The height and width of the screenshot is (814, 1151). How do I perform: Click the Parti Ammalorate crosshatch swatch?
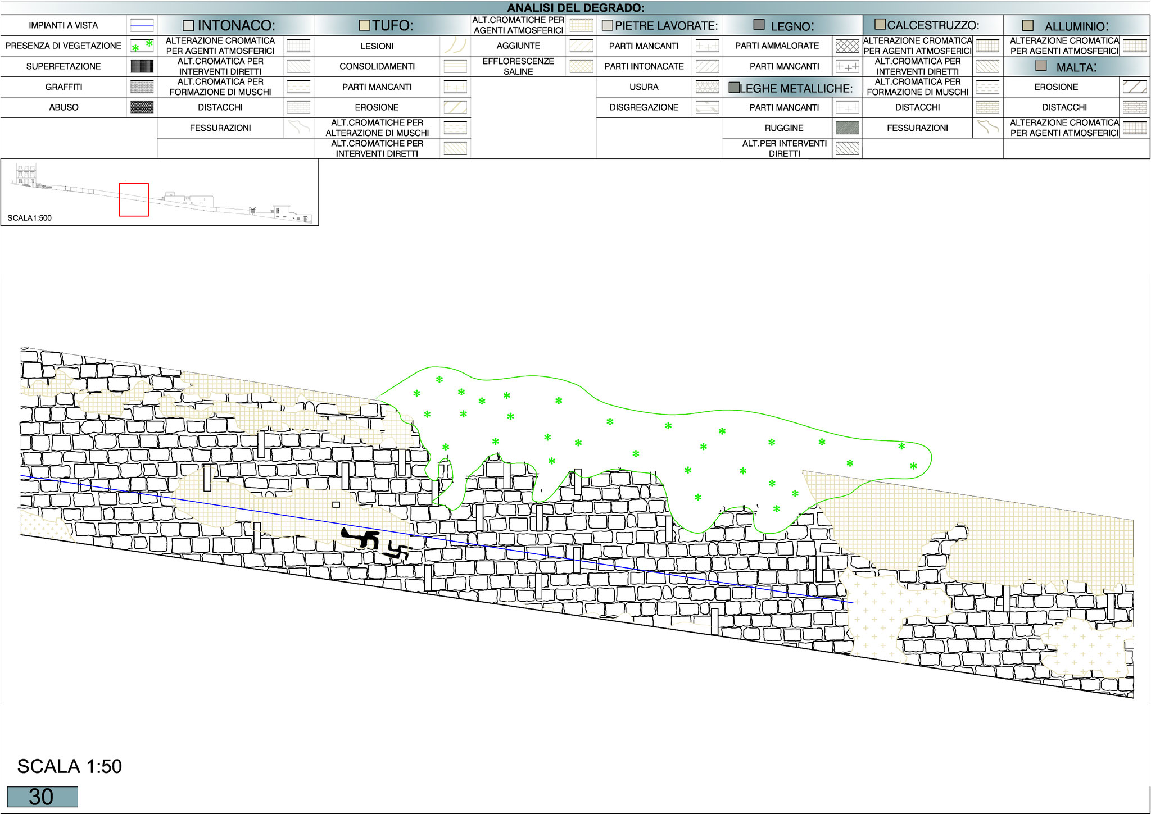point(847,46)
